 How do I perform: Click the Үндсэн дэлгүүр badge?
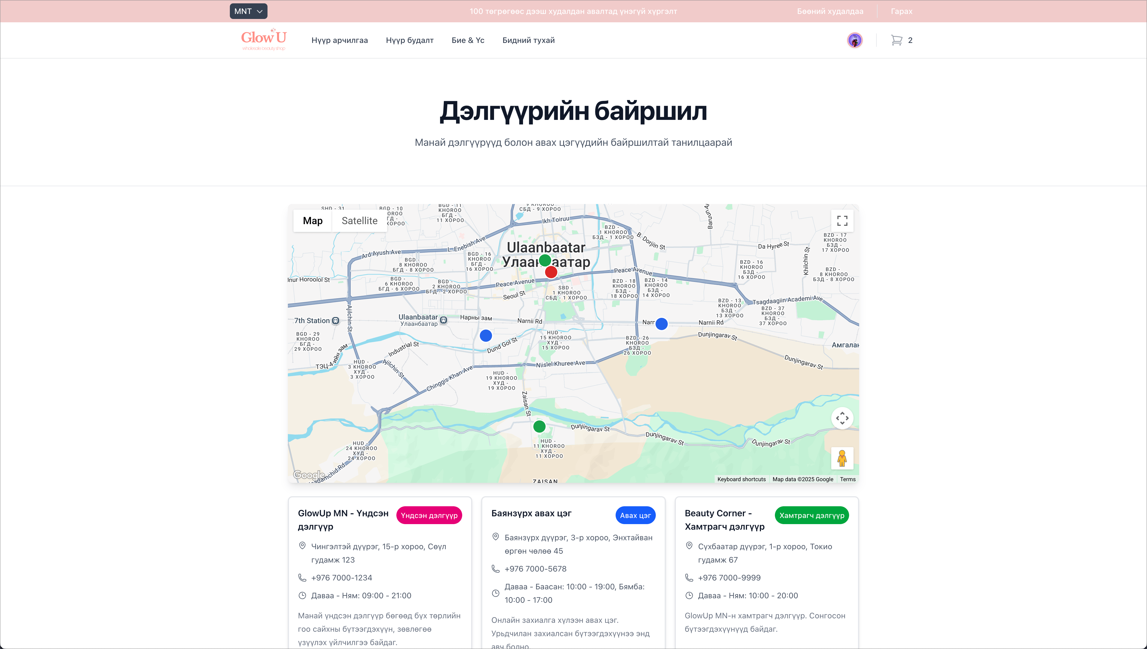429,515
